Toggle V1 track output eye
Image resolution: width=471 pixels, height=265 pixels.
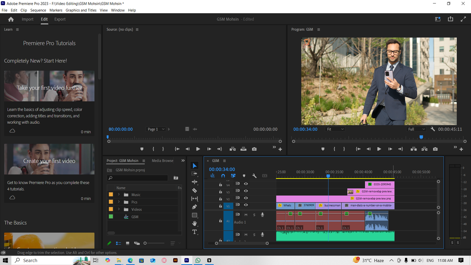click(x=246, y=205)
